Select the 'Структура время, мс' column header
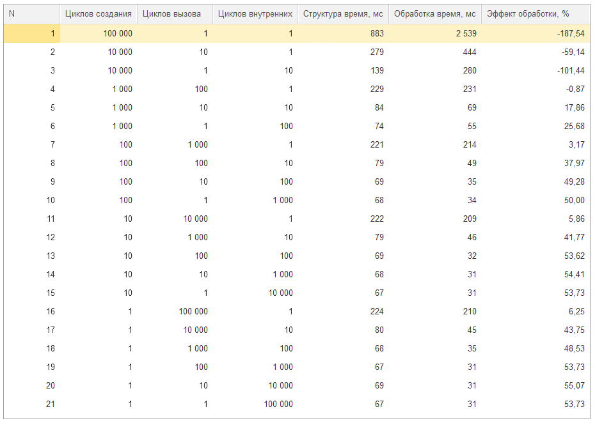The image size is (595, 423). click(x=343, y=14)
